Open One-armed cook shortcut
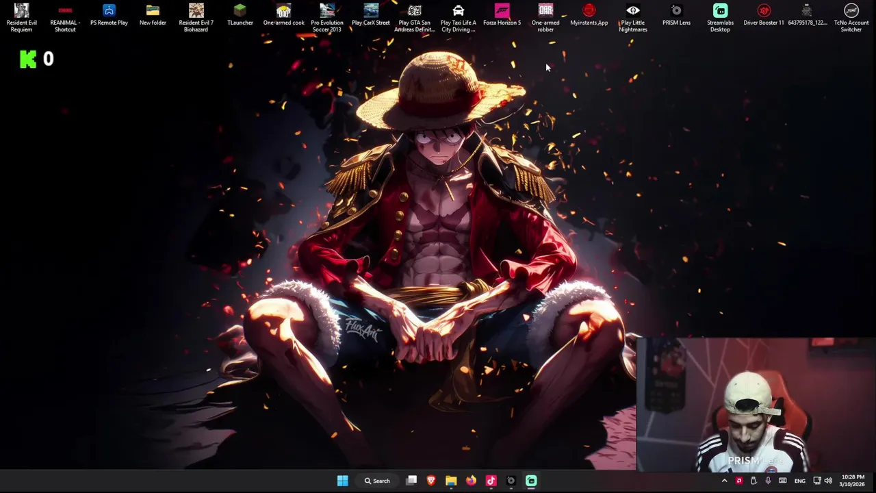The height and width of the screenshot is (493, 876). pyautogui.click(x=283, y=14)
